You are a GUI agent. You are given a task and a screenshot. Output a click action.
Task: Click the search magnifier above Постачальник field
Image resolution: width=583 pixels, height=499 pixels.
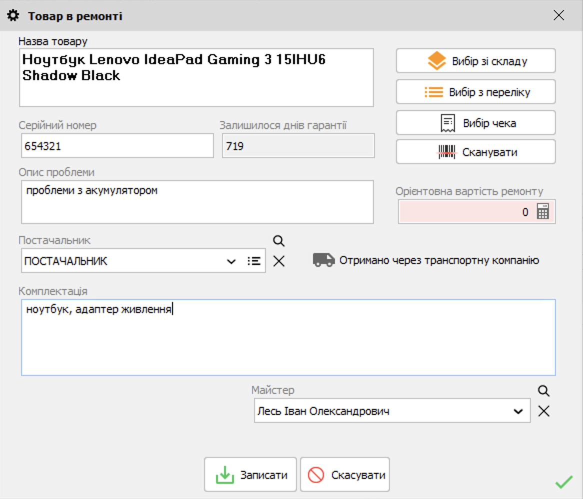[279, 241]
